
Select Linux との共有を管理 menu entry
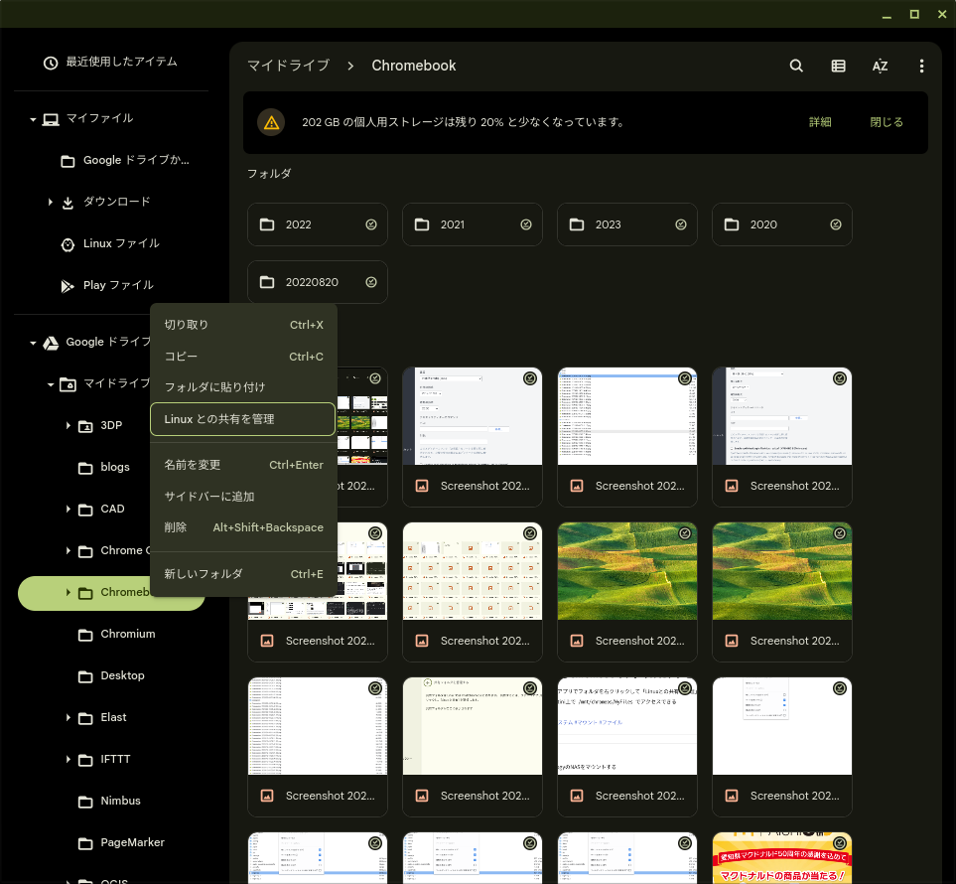tap(242, 419)
